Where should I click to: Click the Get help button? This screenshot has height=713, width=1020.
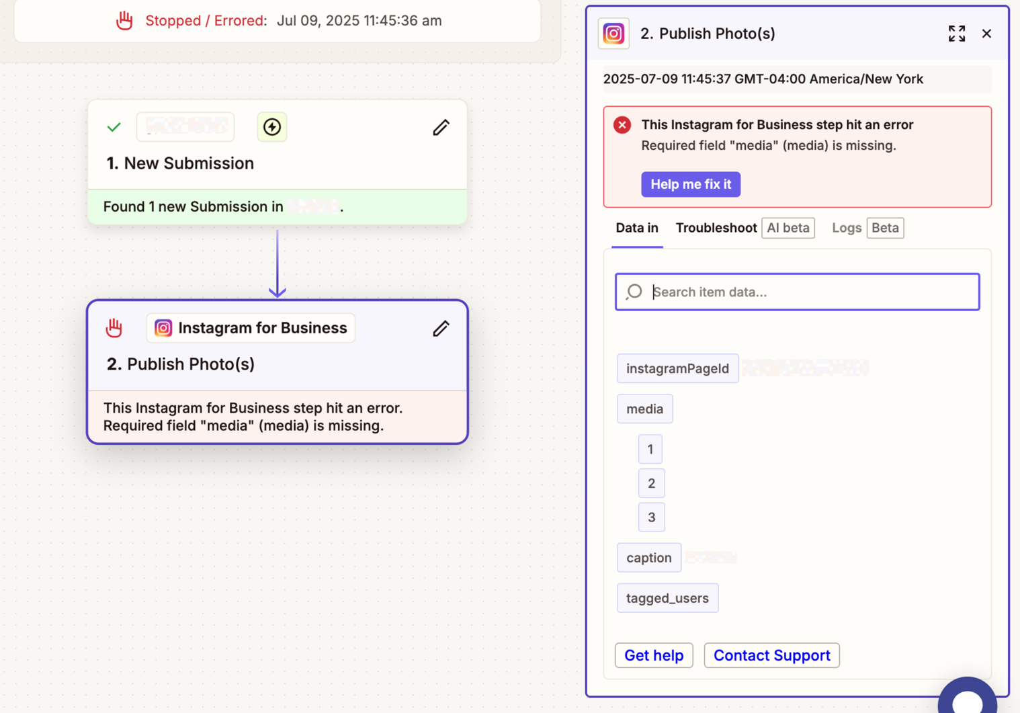654,655
